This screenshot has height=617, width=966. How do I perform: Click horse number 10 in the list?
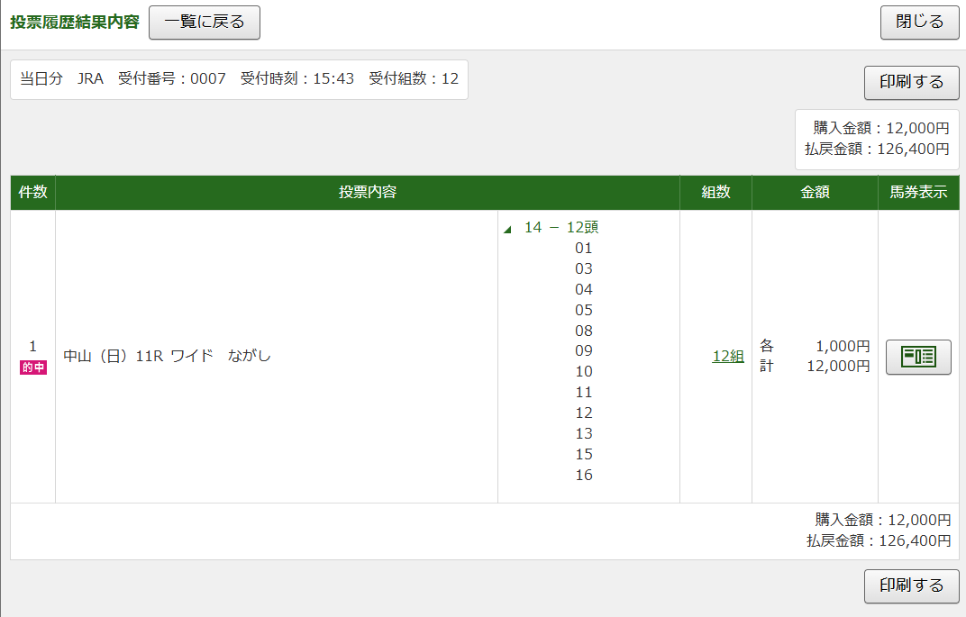click(583, 372)
